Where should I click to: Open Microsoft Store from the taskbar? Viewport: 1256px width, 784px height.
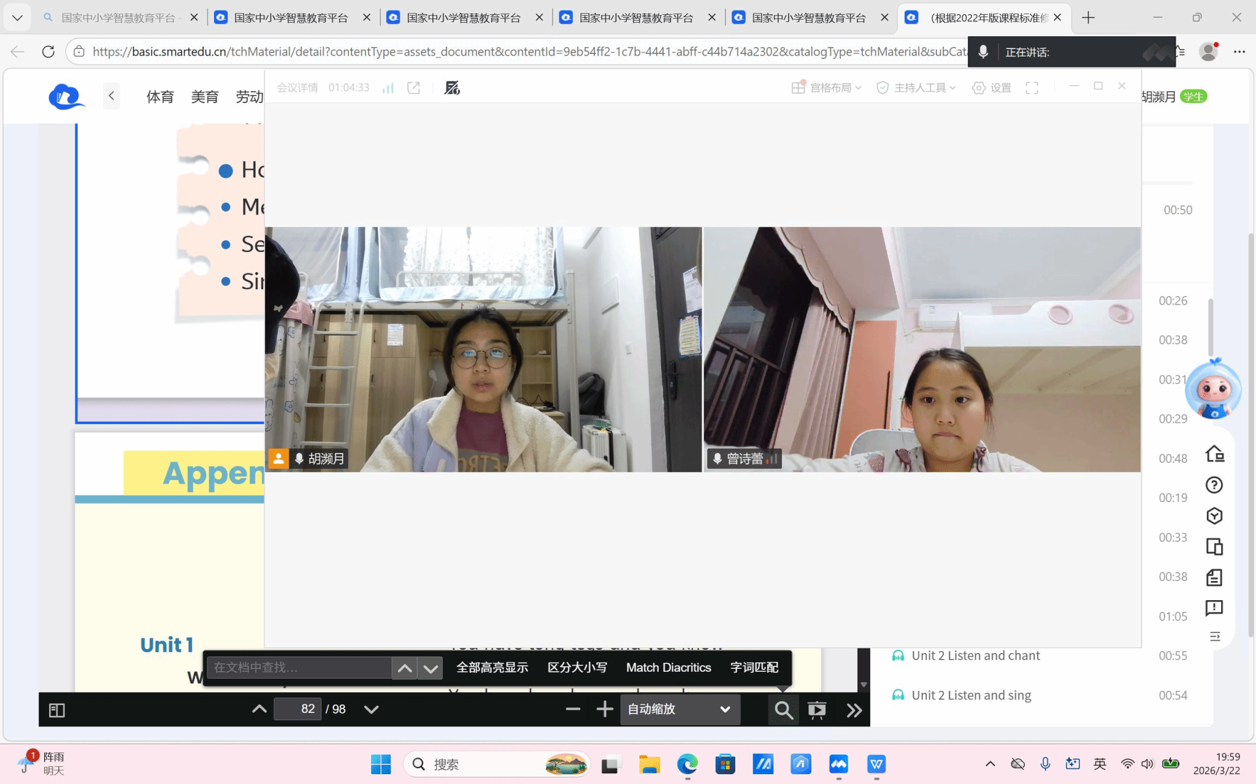pos(725,764)
